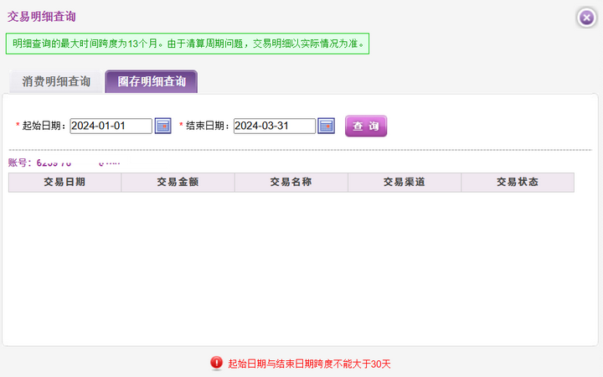Open the calendar picker for 起始日期
The image size is (603, 377).
click(x=163, y=126)
